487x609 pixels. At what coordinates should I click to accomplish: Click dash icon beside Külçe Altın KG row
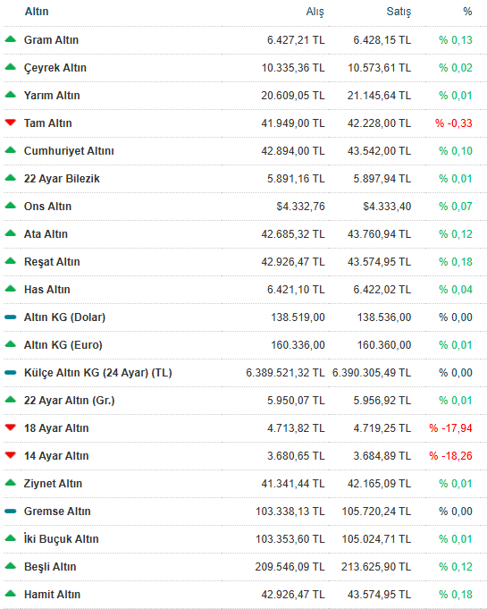[x=11, y=373]
